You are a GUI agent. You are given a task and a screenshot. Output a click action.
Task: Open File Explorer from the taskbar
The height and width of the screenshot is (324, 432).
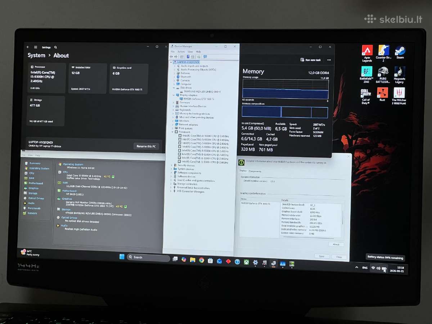(193, 260)
